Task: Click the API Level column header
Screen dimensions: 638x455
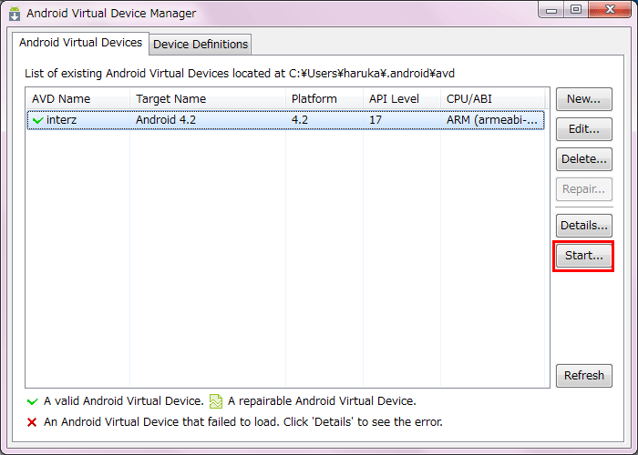Action: [x=402, y=98]
